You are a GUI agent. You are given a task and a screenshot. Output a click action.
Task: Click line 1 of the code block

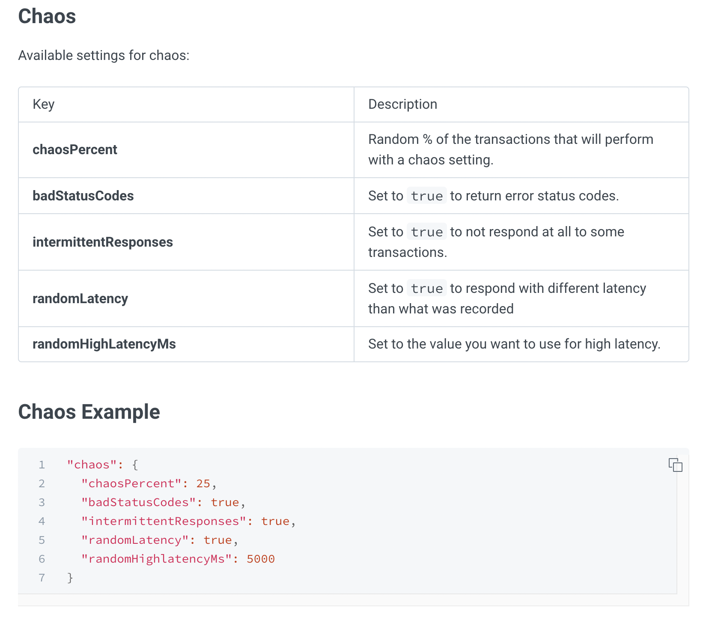pyautogui.click(x=102, y=465)
